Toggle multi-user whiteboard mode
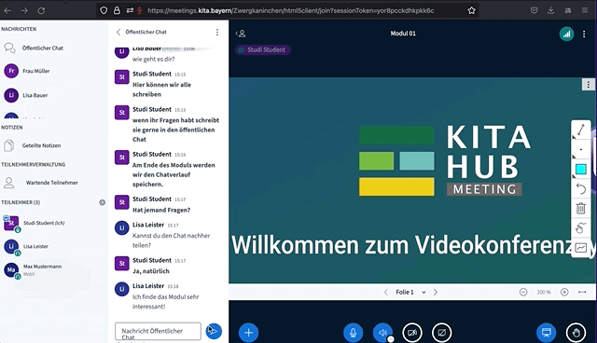The width and height of the screenshot is (597, 343). [580, 248]
